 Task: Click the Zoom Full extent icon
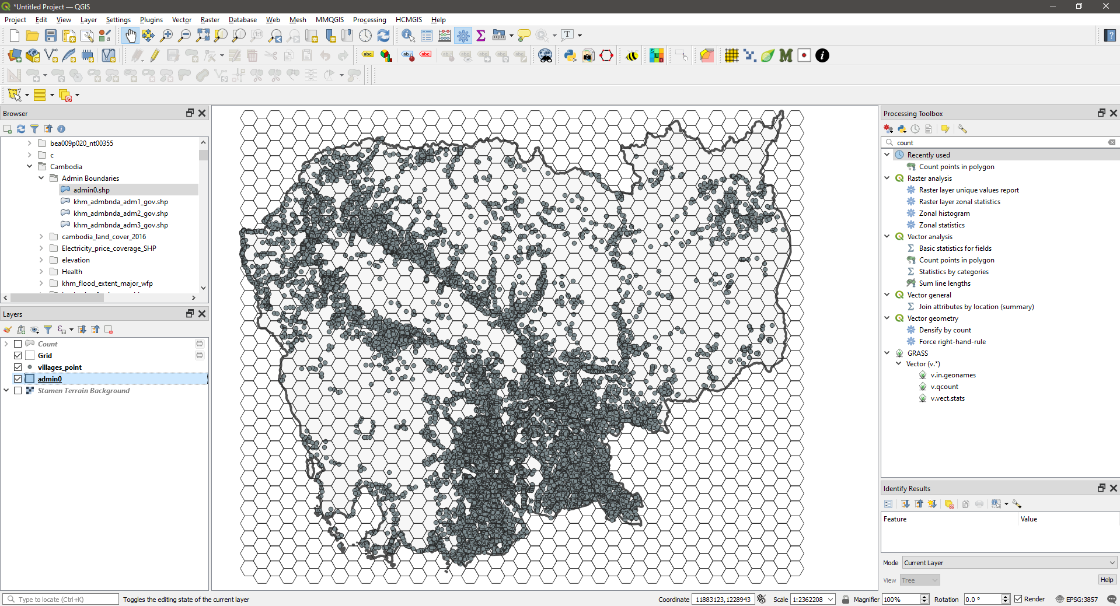203,36
